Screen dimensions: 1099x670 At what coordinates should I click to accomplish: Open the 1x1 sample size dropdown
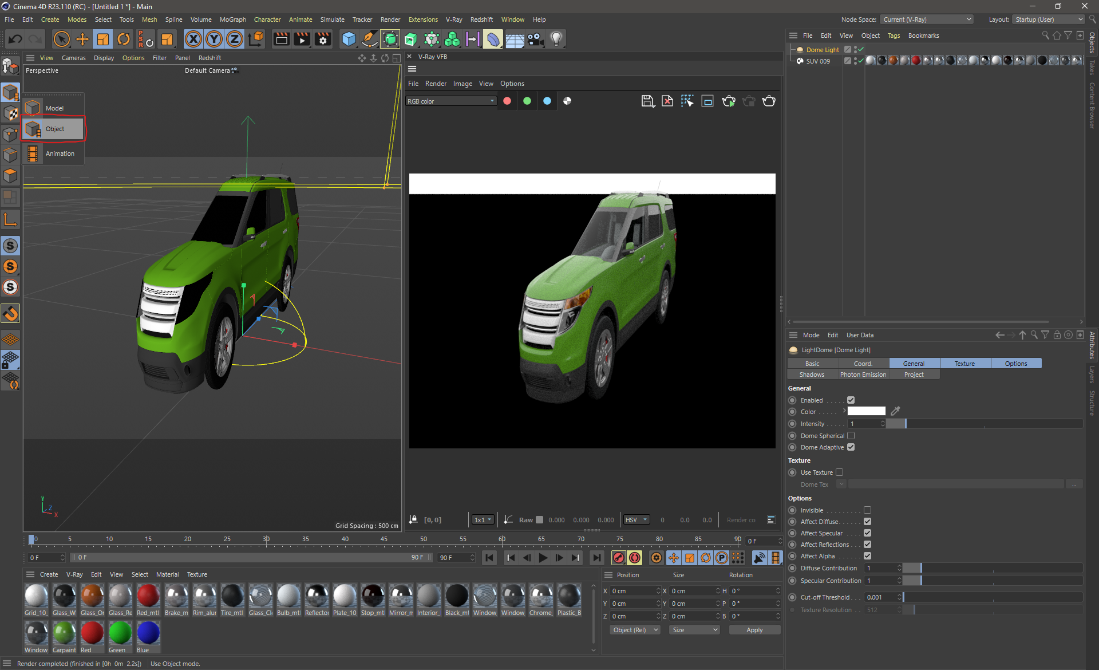pyautogui.click(x=483, y=520)
